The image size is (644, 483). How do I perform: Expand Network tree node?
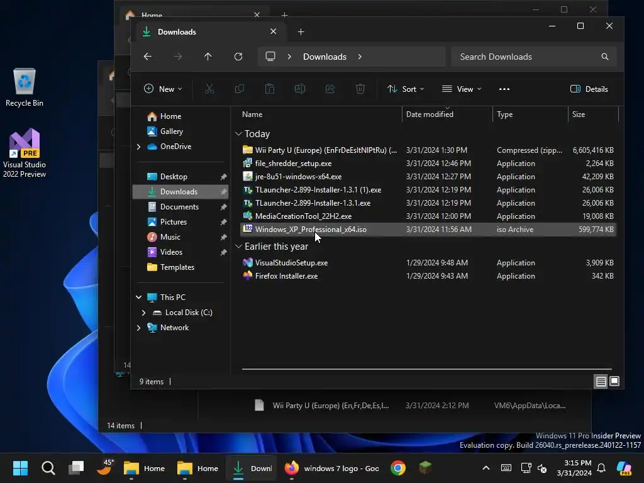(139, 328)
